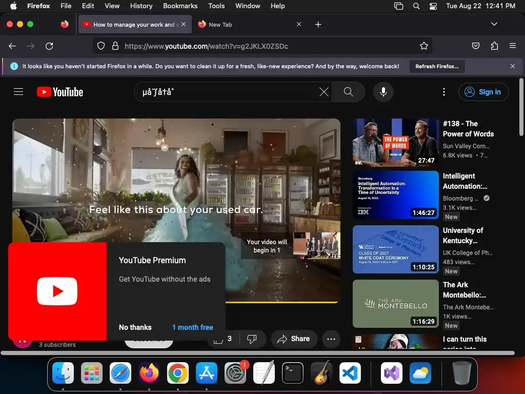Screen dimensions: 525x394
Task: Open Firefox extensions puzzle icon
Action: (494, 46)
